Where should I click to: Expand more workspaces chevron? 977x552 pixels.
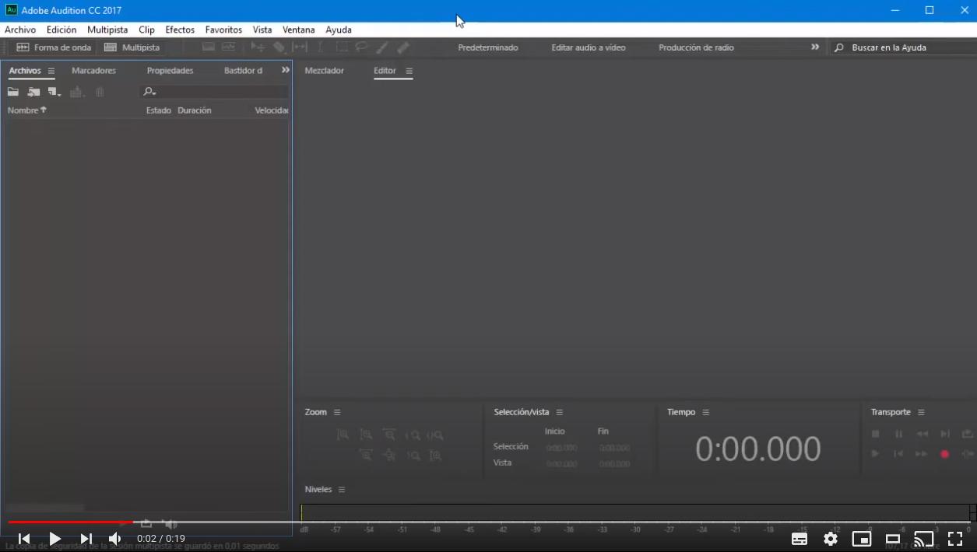point(815,47)
